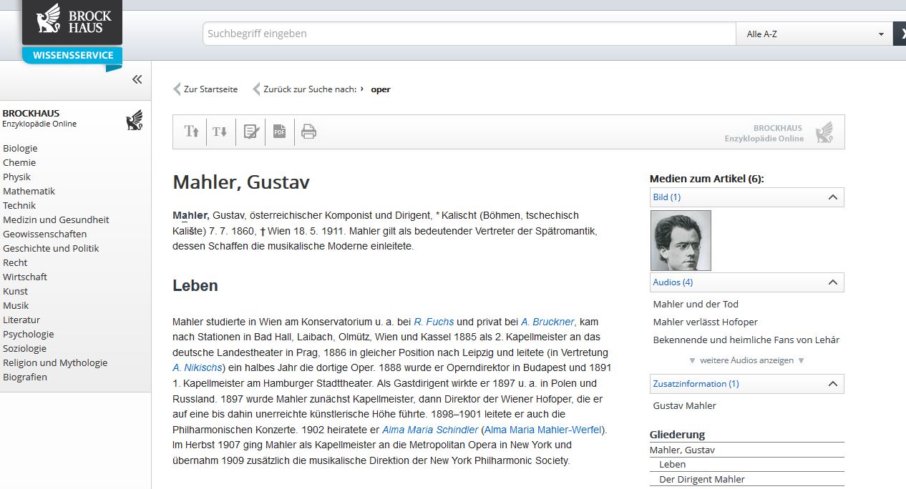Open the Alle A-Z dropdown
906x489 pixels.
point(814,34)
